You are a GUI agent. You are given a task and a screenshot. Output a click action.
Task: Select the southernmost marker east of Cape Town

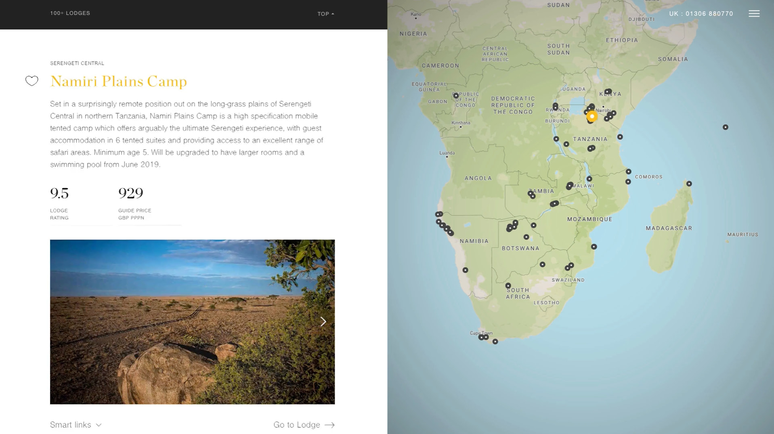(x=495, y=342)
